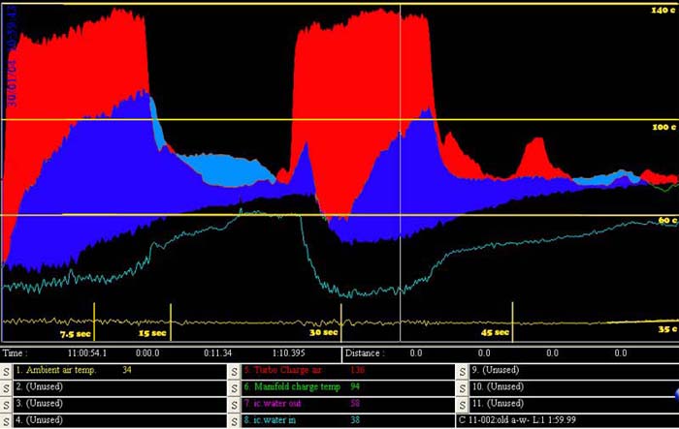Image resolution: width=679 pixels, height=429 pixels.
Task: Click the time value 1:10.395
Action: pos(288,353)
